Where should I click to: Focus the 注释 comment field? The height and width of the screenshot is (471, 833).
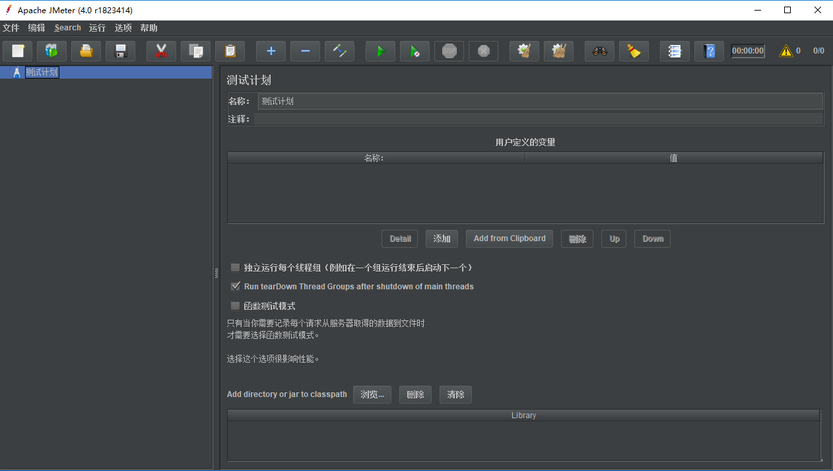click(539, 119)
